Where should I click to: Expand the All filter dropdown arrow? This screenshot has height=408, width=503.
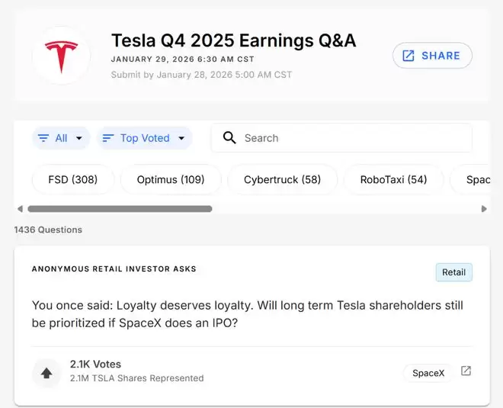click(x=79, y=138)
